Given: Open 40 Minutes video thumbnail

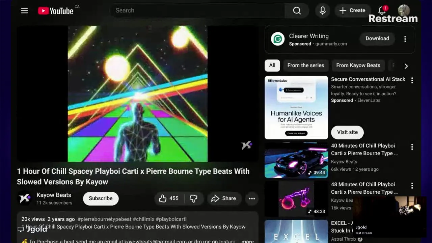Looking at the screenshot, I should tap(296, 160).
